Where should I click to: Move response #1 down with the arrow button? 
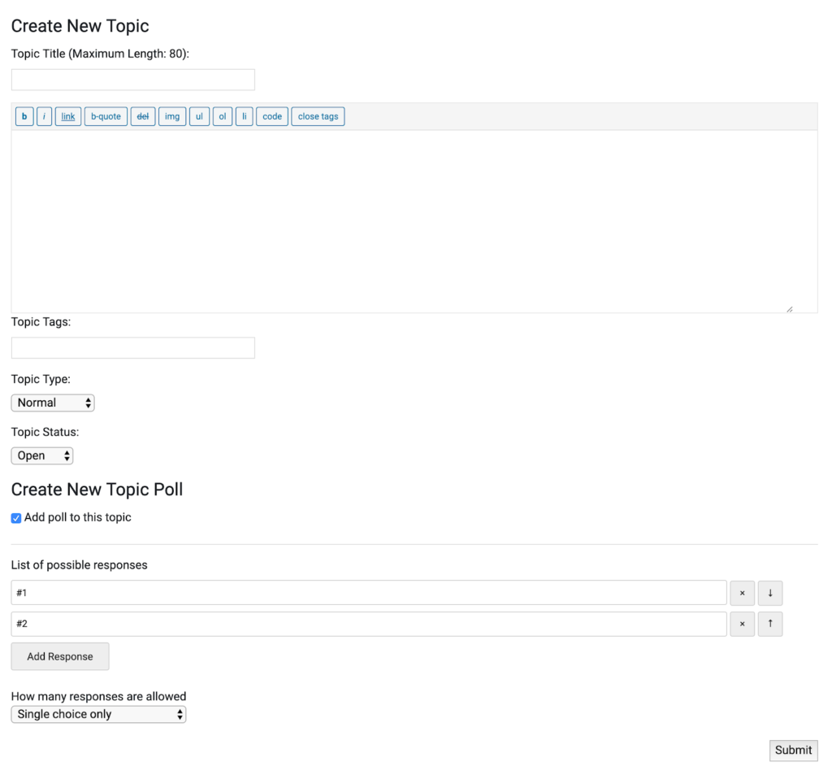point(769,593)
